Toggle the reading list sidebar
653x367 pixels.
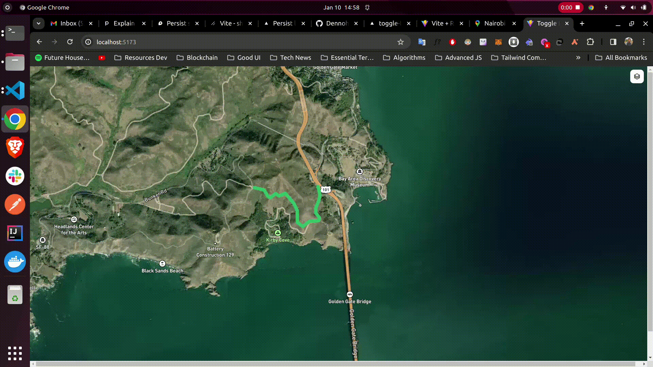(x=613, y=42)
